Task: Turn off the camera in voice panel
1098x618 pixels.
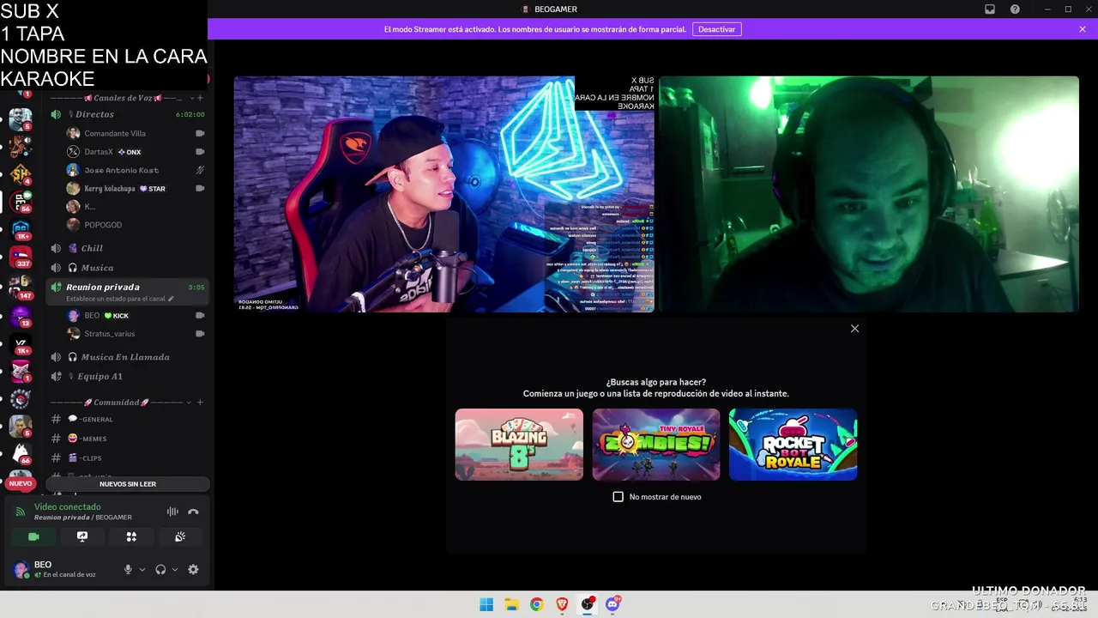Action: pyautogui.click(x=33, y=536)
